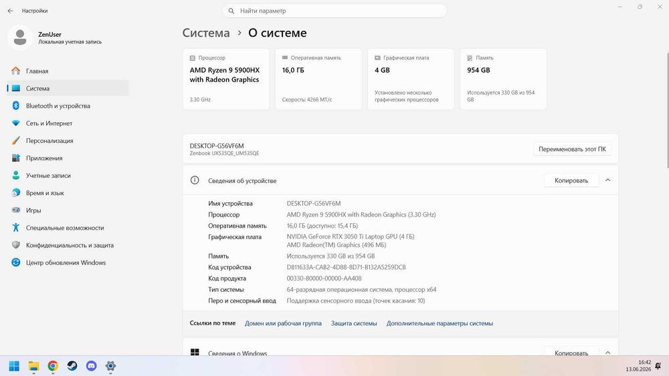The height and width of the screenshot is (376, 669).
Task: Click the Time and language globe icon
Action: click(16, 193)
